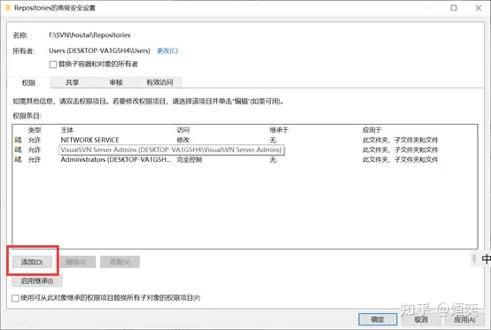This screenshot has width=491, height=330.
Task: Click the disabled 查看(V) button
Action: click(x=120, y=262)
